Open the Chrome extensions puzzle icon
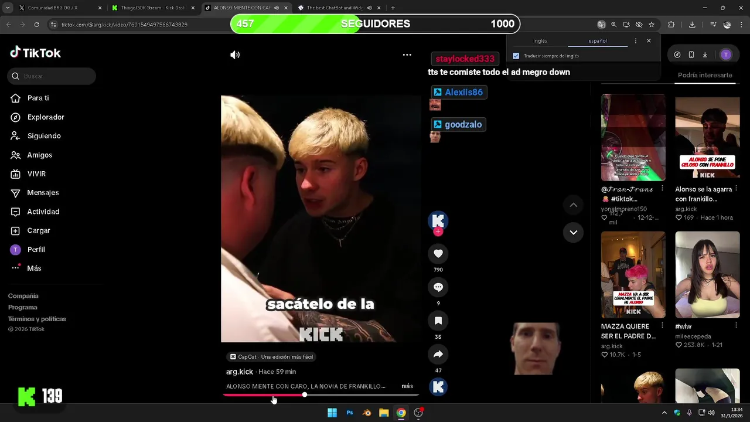The image size is (750, 422). (x=671, y=25)
